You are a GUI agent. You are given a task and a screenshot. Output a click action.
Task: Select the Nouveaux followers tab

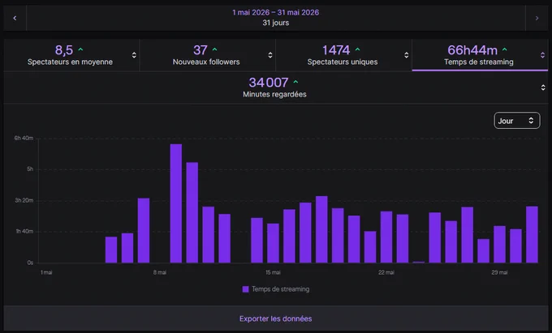point(207,55)
